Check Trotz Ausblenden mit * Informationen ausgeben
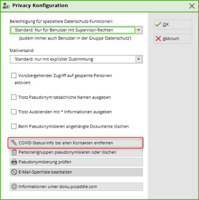The image size is (199, 200). pyautogui.click(x=14, y=112)
